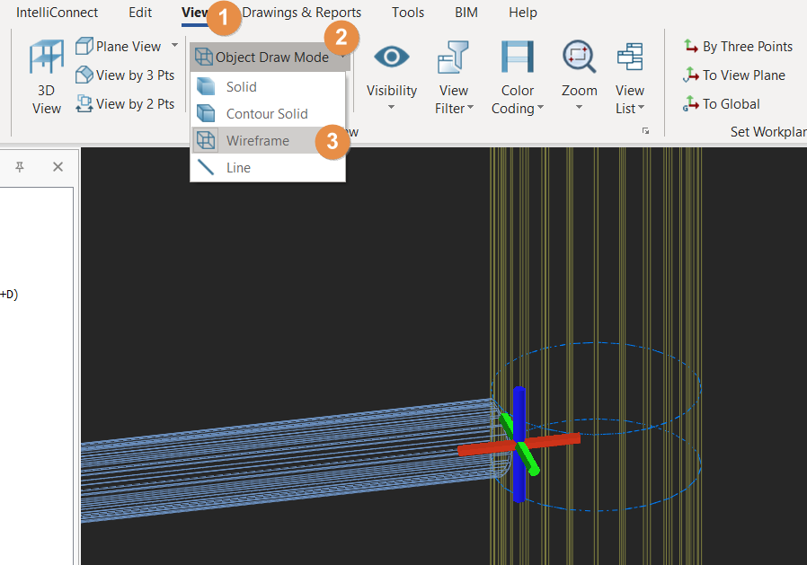
Task: Expand the Plane View dropdown arrow
Action: tap(174, 46)
